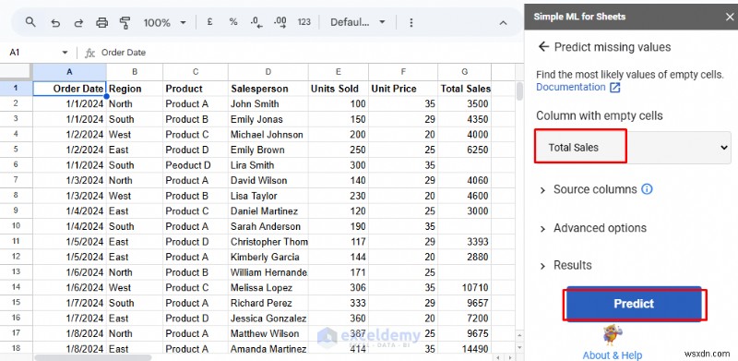Go back from Predict missing values
The height and width of the screenshot is (361, 738).
point(543,46)
